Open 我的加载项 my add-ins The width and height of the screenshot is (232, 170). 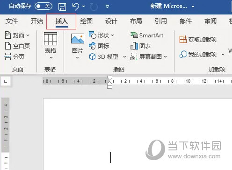pos(198,54)
